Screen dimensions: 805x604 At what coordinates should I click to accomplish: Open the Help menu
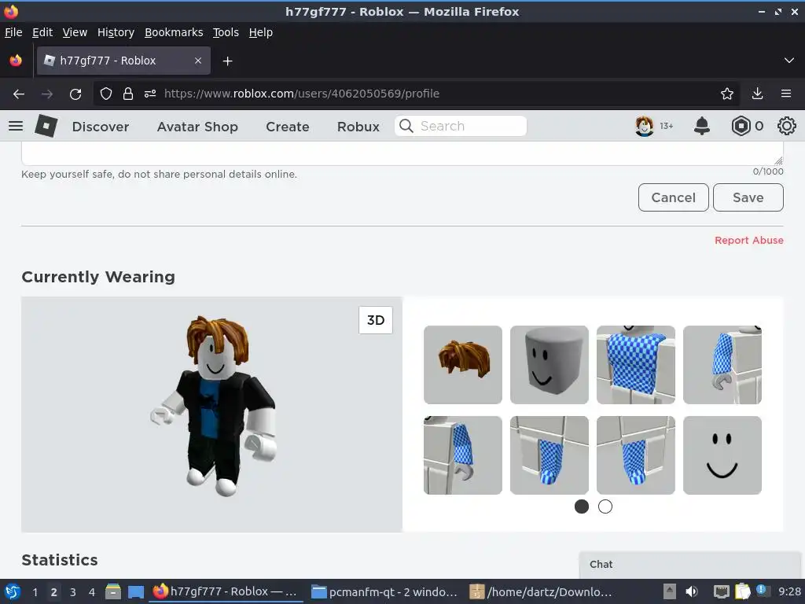261,32
